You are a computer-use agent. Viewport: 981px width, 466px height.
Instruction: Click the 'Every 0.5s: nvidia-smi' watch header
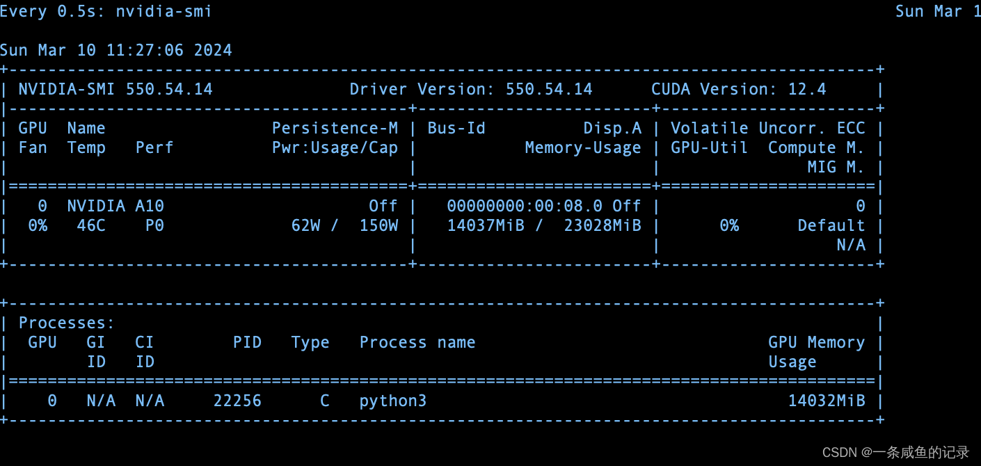106,12
